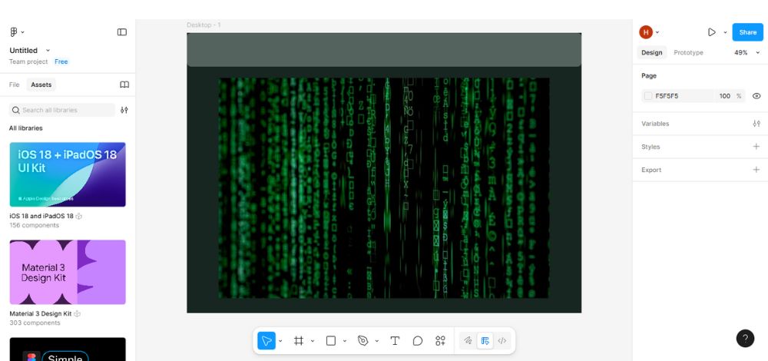This screenshot has width=768, height=361.
Task: Switch to the Prototype tab
Action: tap(688, 52)
